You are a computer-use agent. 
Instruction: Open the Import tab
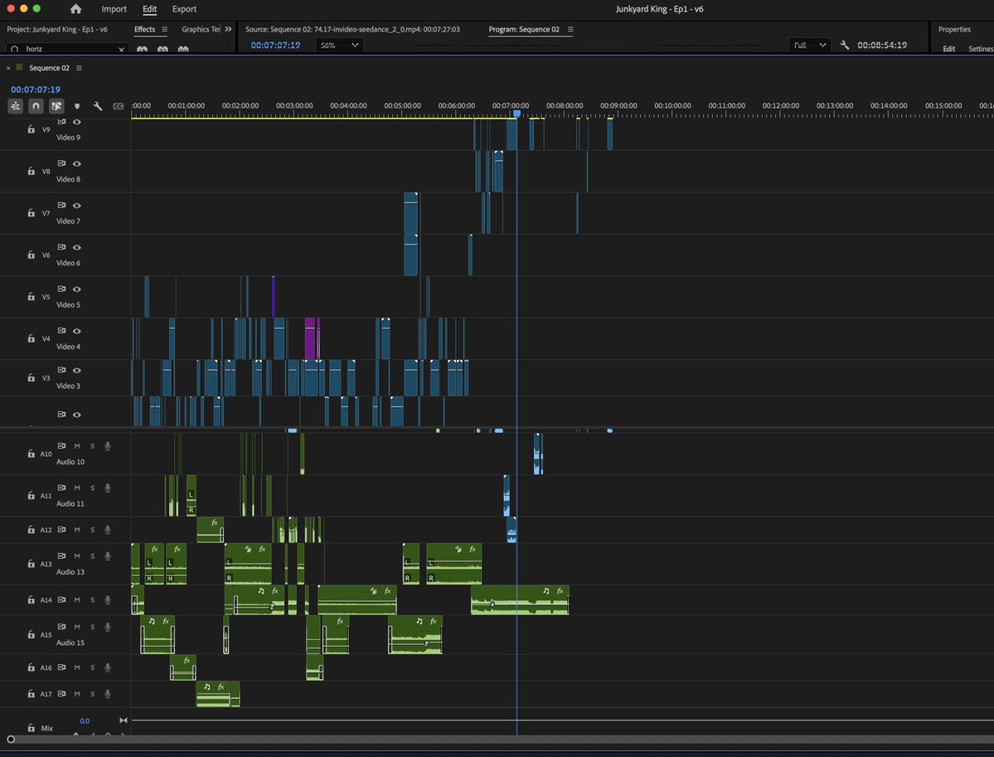click(114, 9)
